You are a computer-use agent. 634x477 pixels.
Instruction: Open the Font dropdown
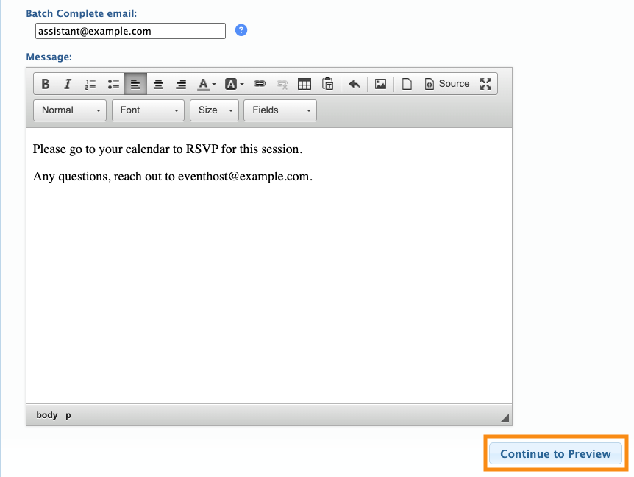pos(148,110)
